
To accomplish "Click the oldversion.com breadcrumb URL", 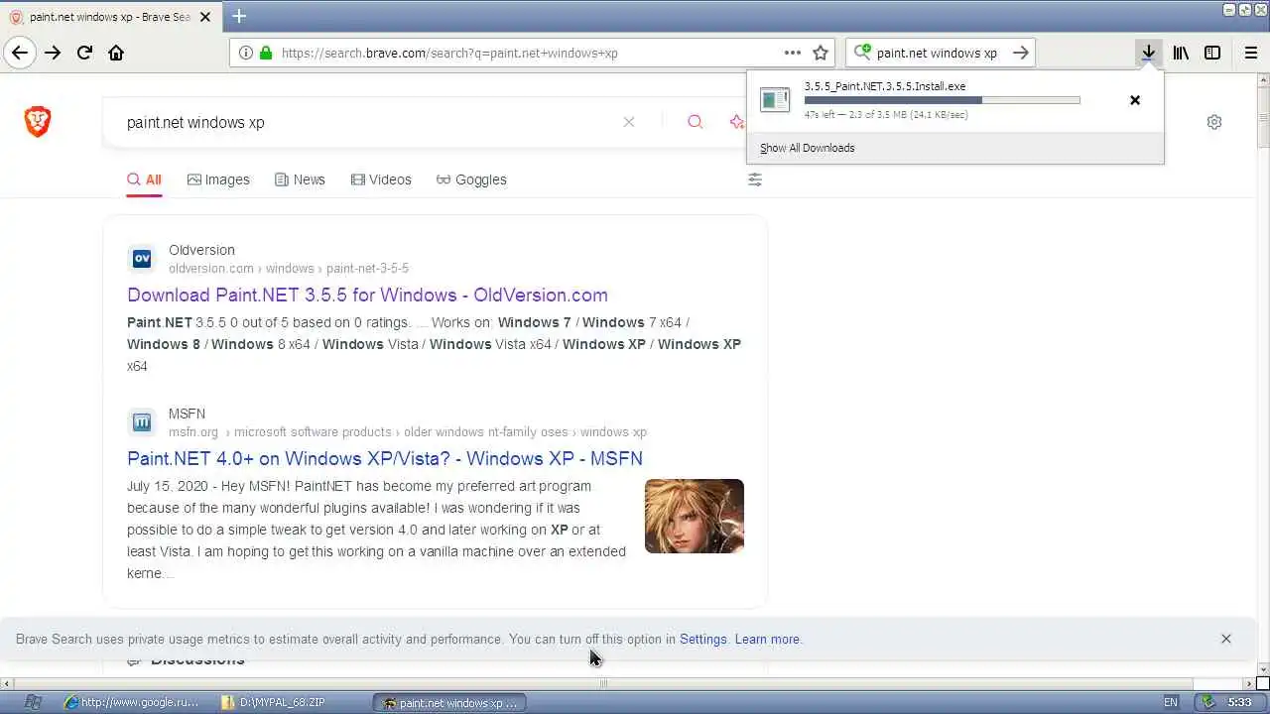I will [289, 269].
